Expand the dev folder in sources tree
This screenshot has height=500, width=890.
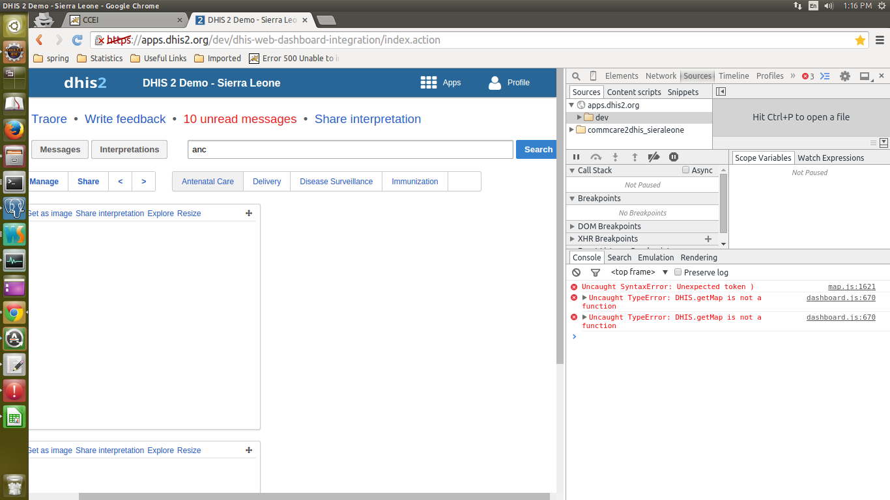click(x=579, y=118)
